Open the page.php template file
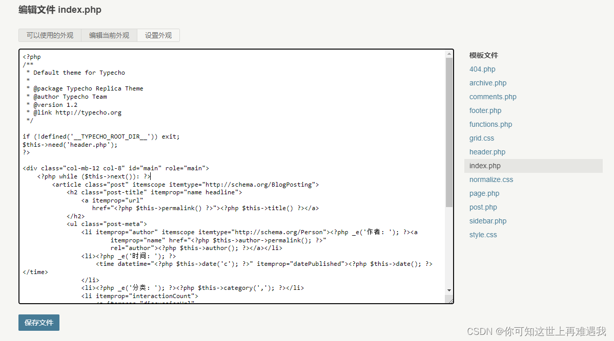 point(484,193)
